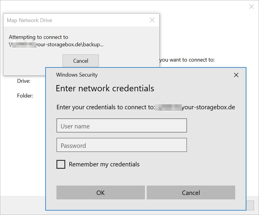Close the Map Network Drive progress dialog

point(152,20)
